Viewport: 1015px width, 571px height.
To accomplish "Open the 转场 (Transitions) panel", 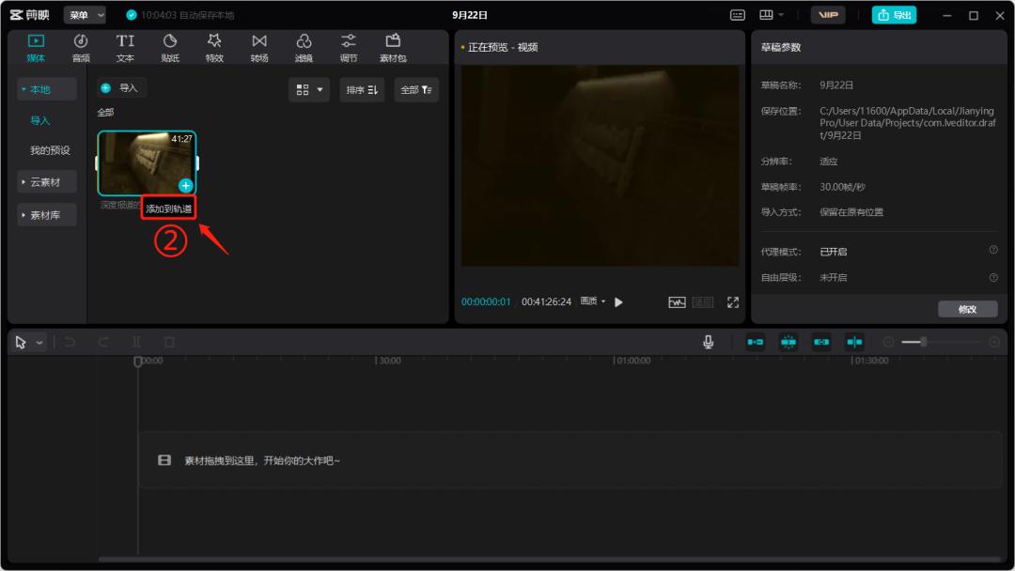I will click(x=259, y=48).
